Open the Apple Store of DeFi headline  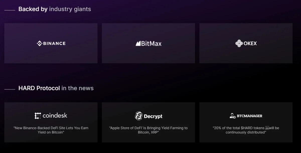tap(148, 130)
